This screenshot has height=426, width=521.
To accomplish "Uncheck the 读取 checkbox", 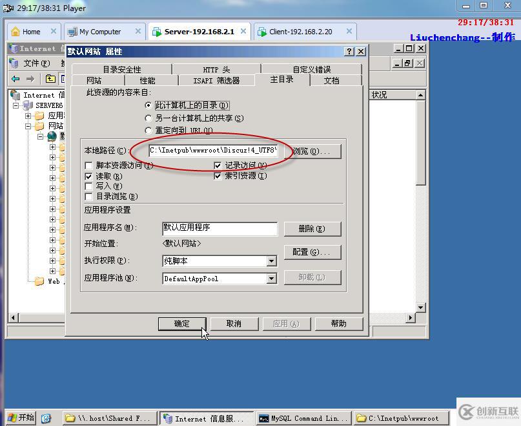I will [88, 176].
